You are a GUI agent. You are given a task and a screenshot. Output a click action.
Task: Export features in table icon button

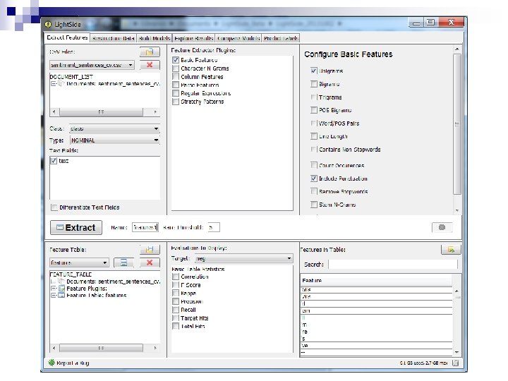pyautogui.click(x=451, y=250)
